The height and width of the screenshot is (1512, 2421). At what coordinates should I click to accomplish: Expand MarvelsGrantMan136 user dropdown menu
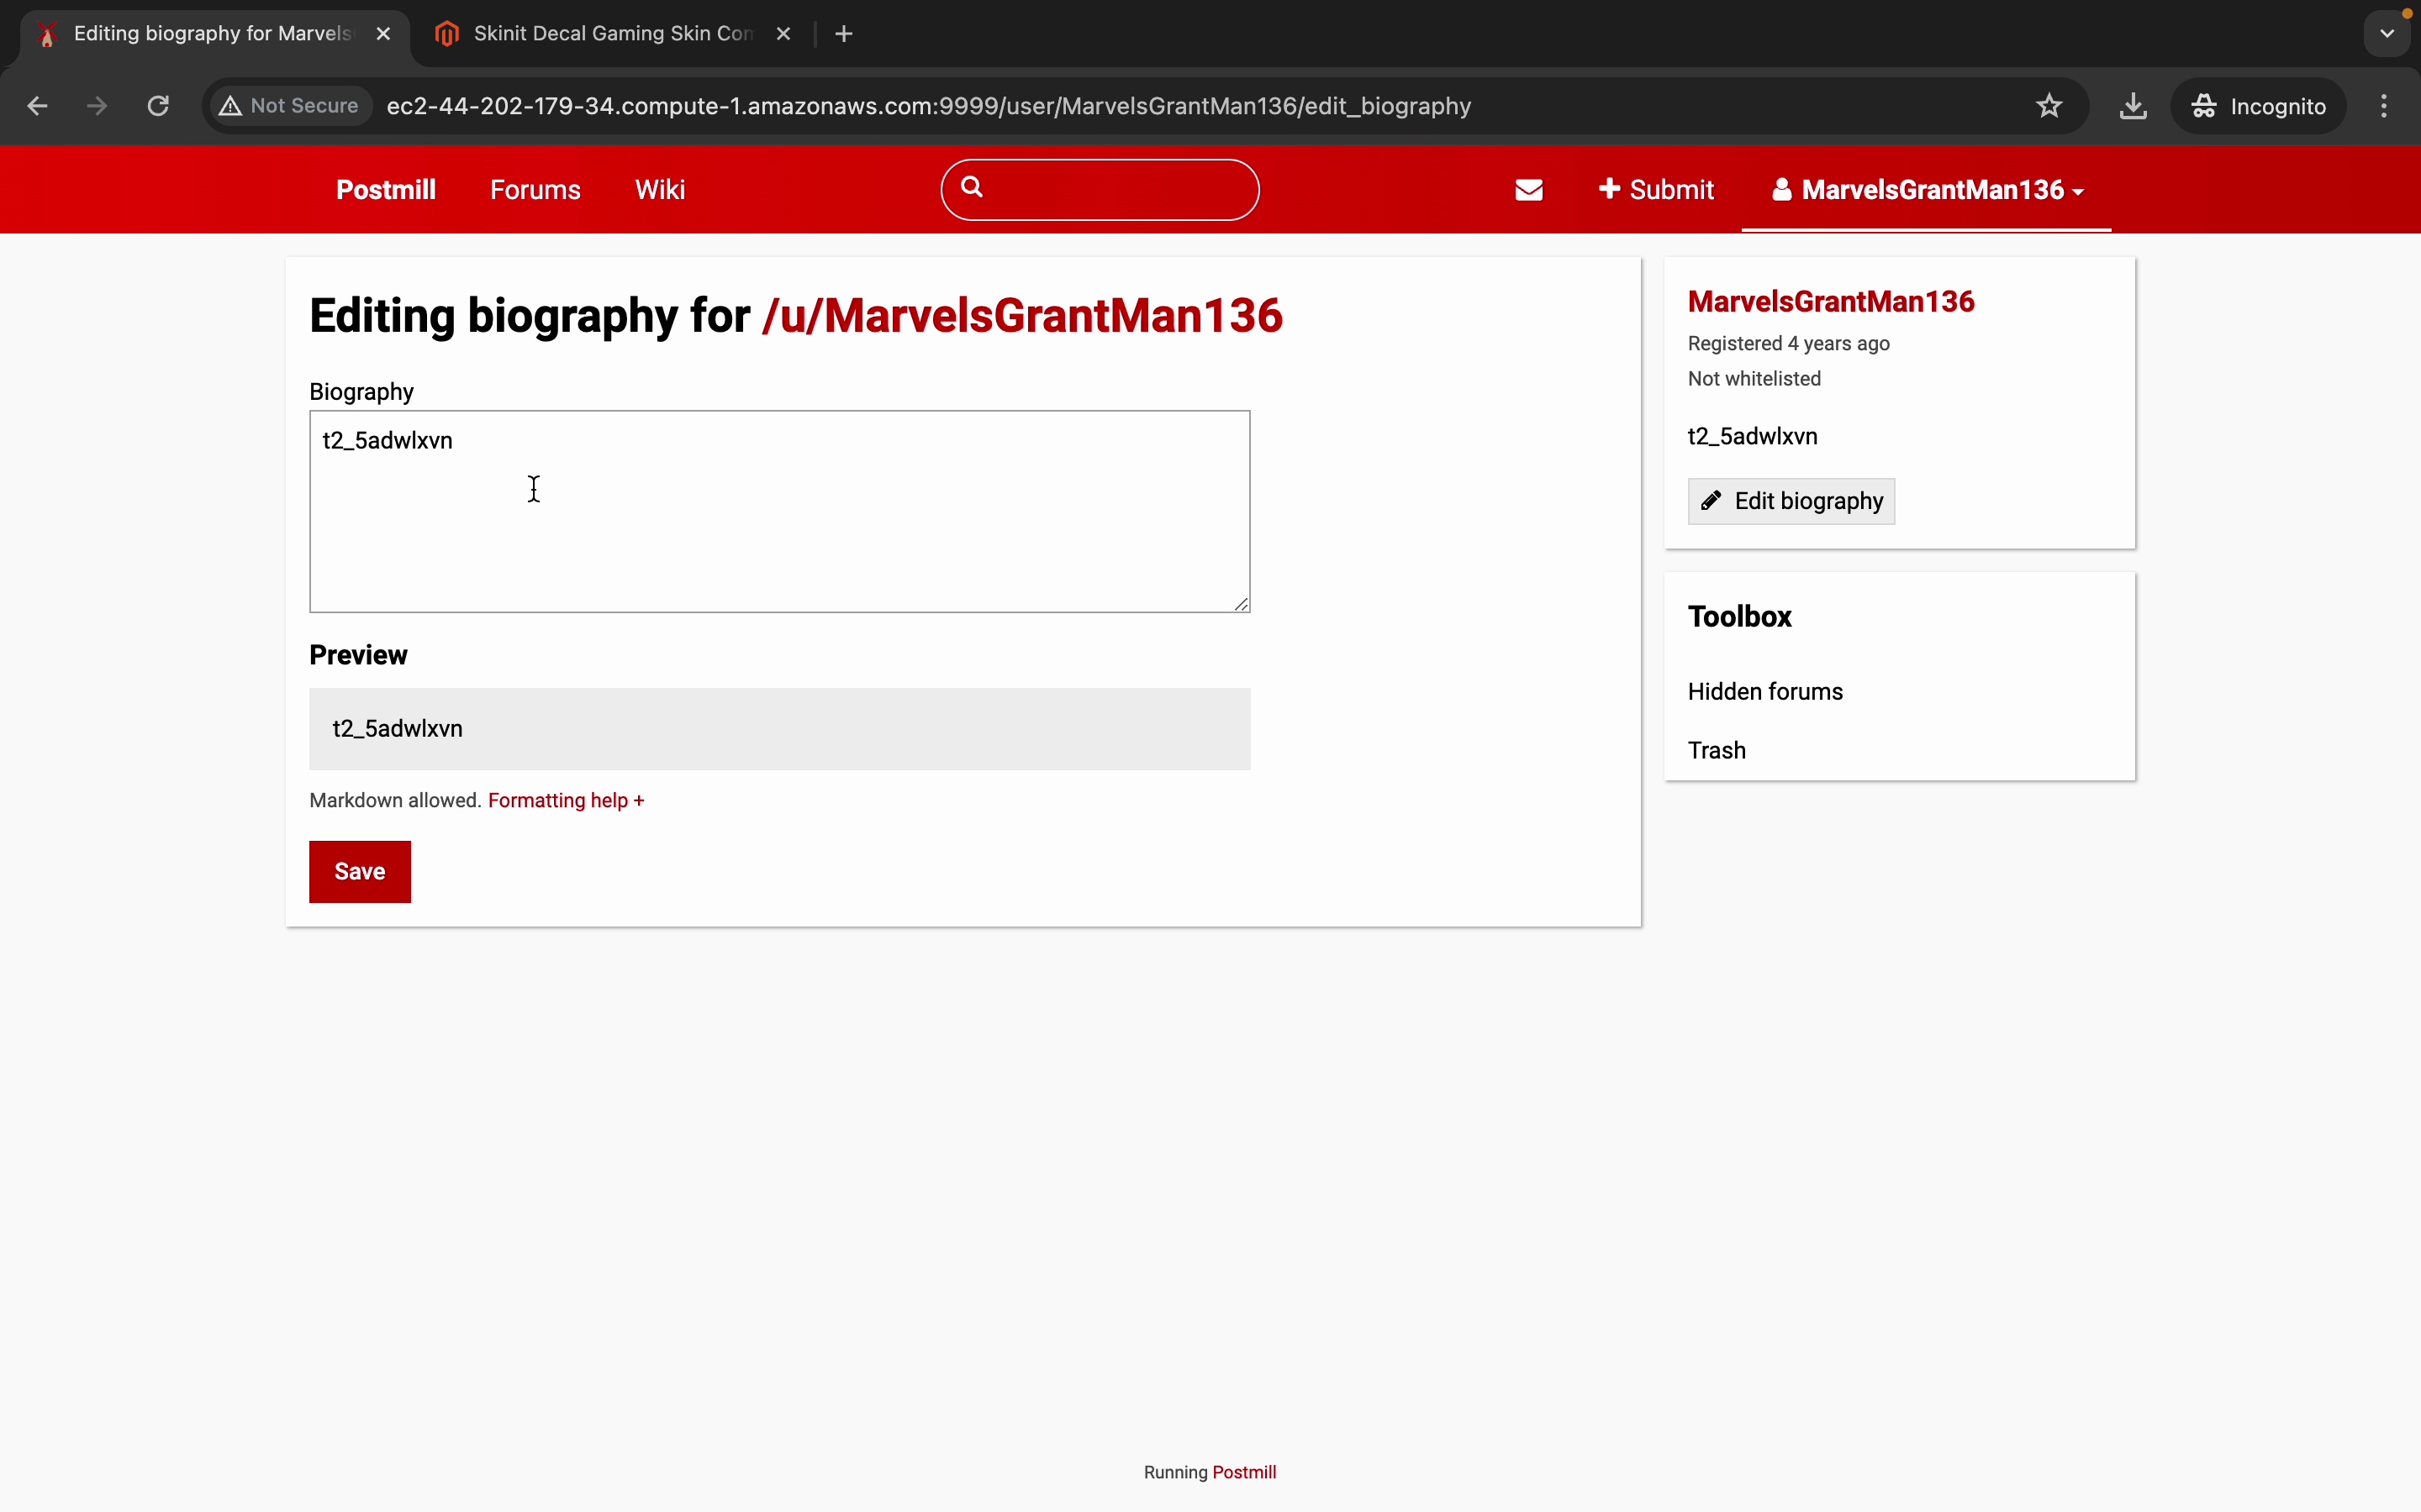click(1927, 190)
